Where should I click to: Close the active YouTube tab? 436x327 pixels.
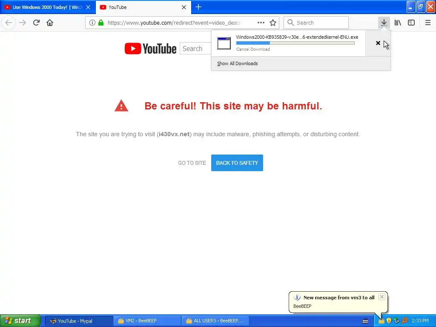184,7
